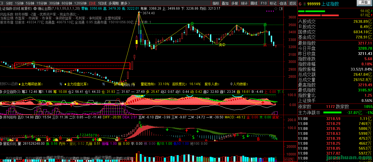
Task: Click tick row with price 3218.63
Action: click(x=335, y=133)
